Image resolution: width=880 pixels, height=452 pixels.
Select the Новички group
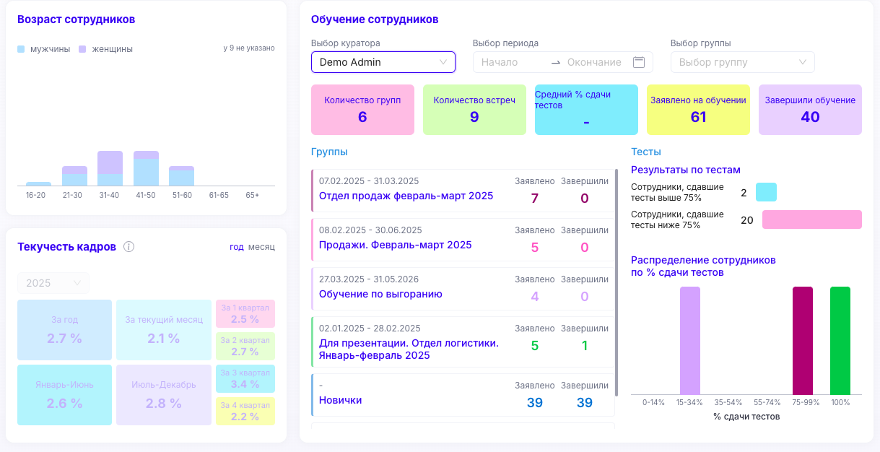coord(340,400)
